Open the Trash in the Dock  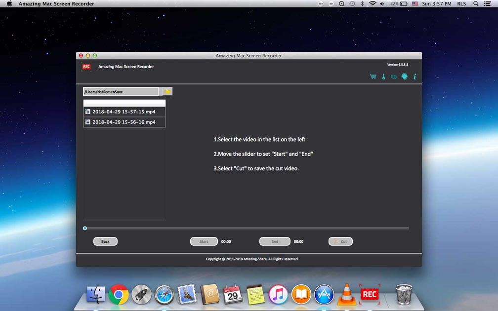pos(404,294)
